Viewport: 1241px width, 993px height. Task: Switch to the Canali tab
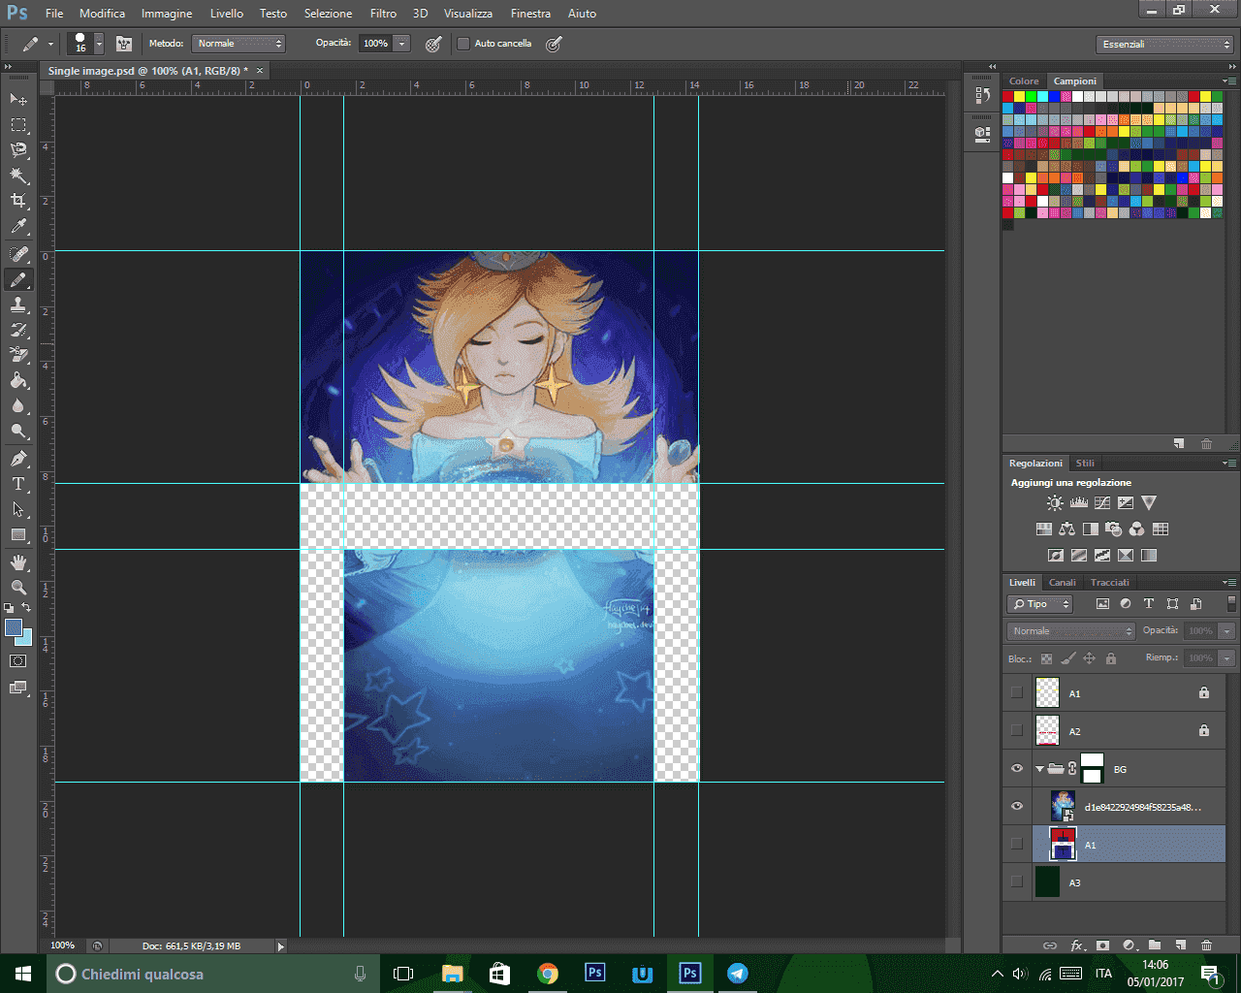[1063, 583]
